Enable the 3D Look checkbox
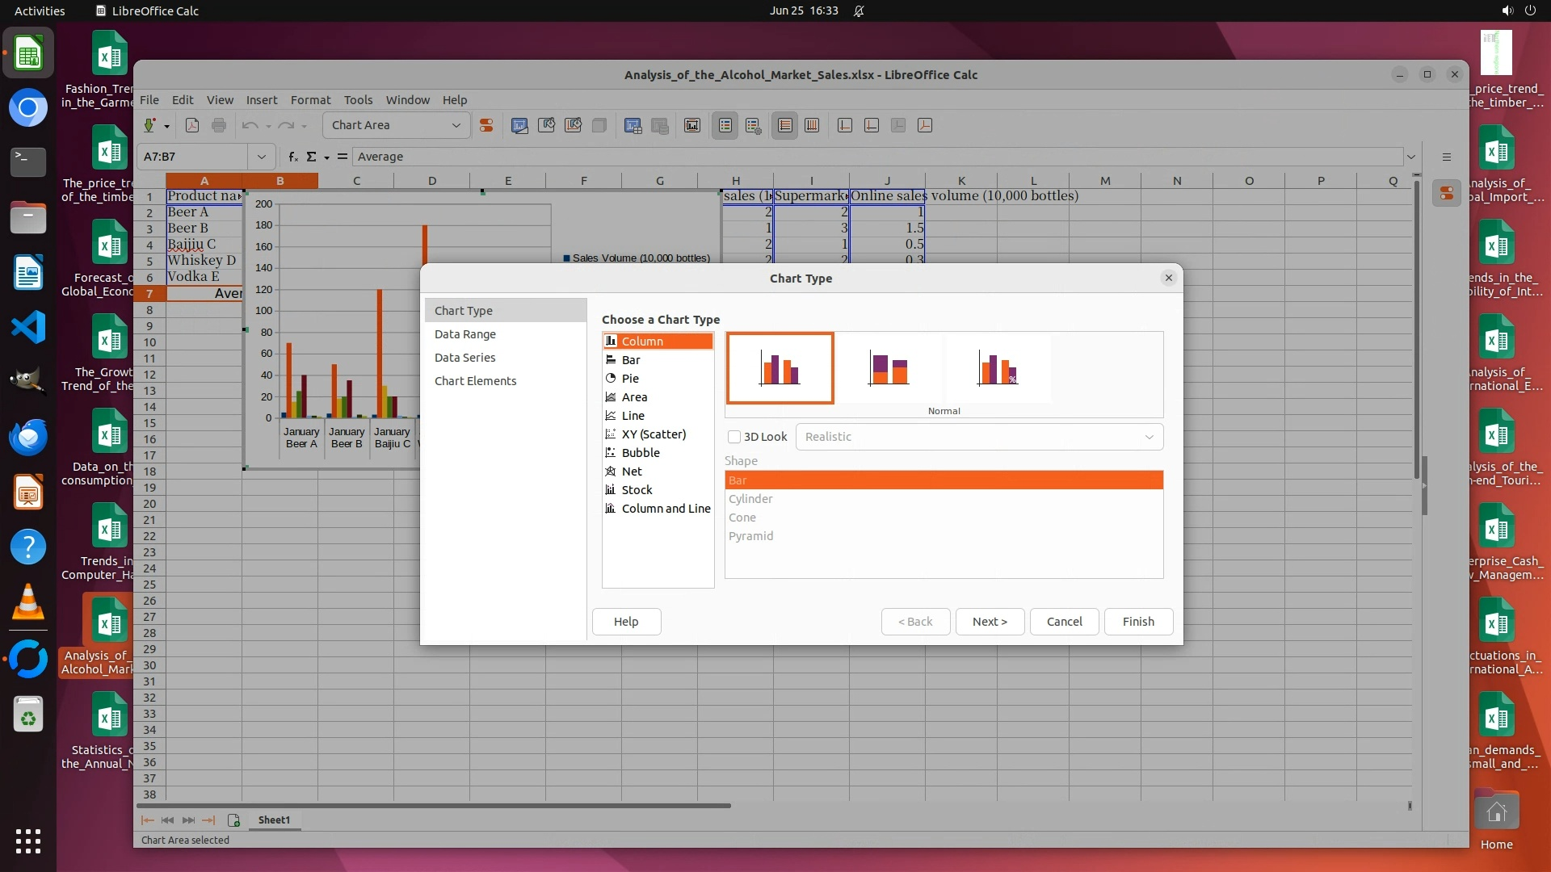Image resolution: width=1551 pixels, height=872 pixels. click(x=734, y=437)
